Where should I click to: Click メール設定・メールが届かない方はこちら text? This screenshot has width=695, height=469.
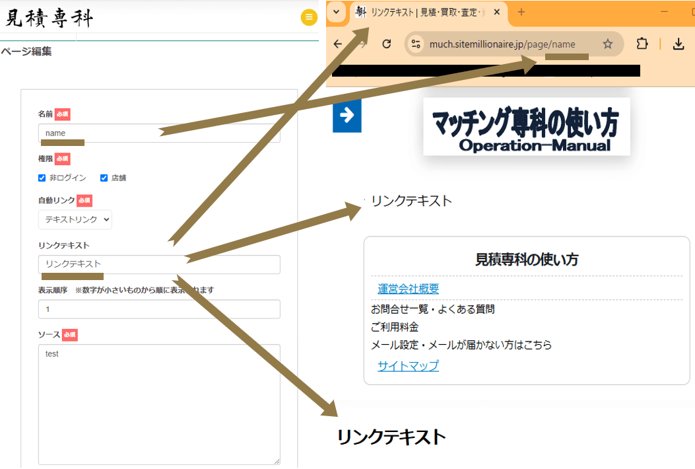click(461, 345)
